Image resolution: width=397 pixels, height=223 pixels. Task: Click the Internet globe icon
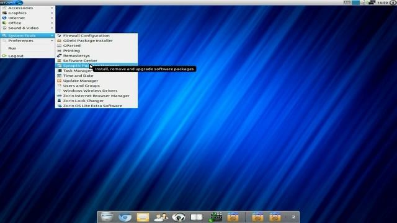tap(4, 18)
